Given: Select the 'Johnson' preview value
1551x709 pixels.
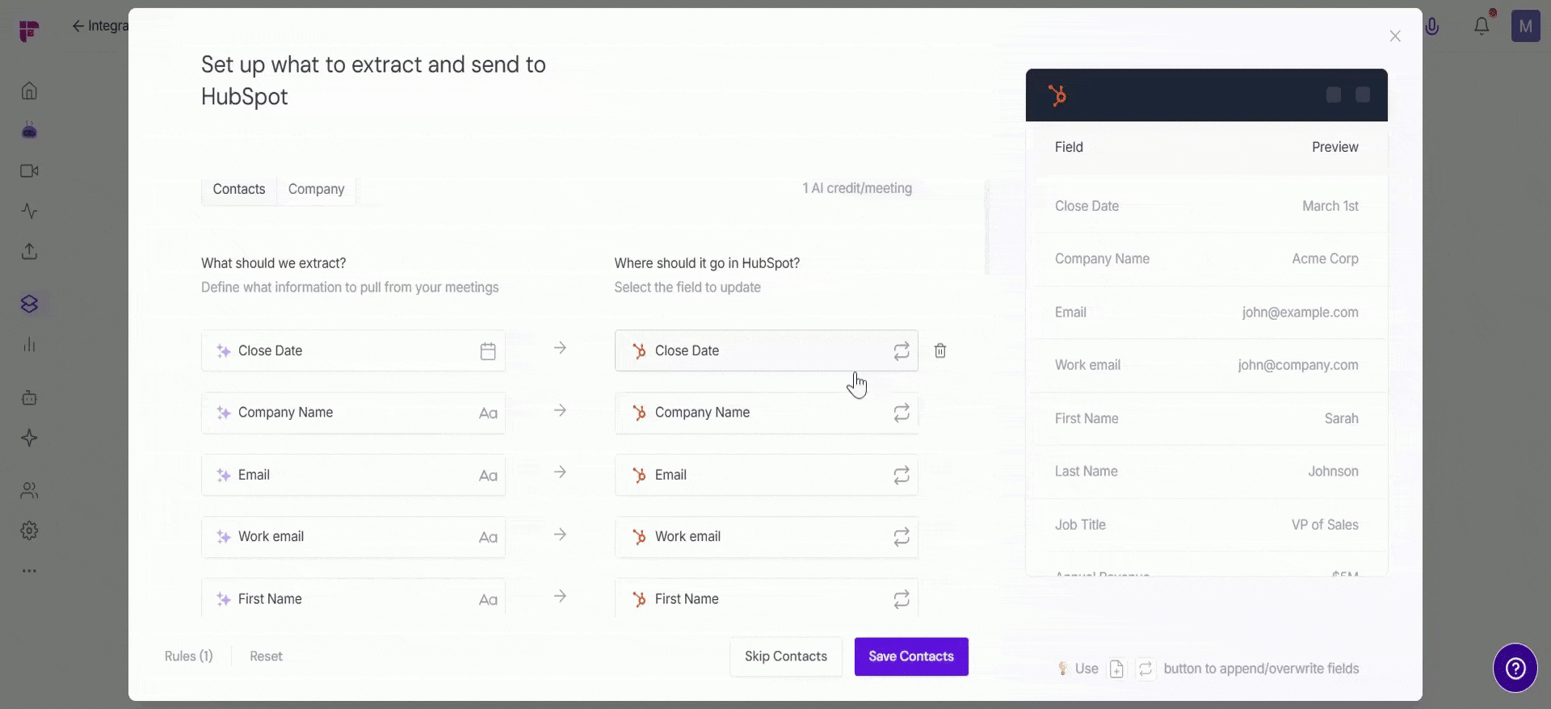Looking at the screenshot, I should 1333,472.
